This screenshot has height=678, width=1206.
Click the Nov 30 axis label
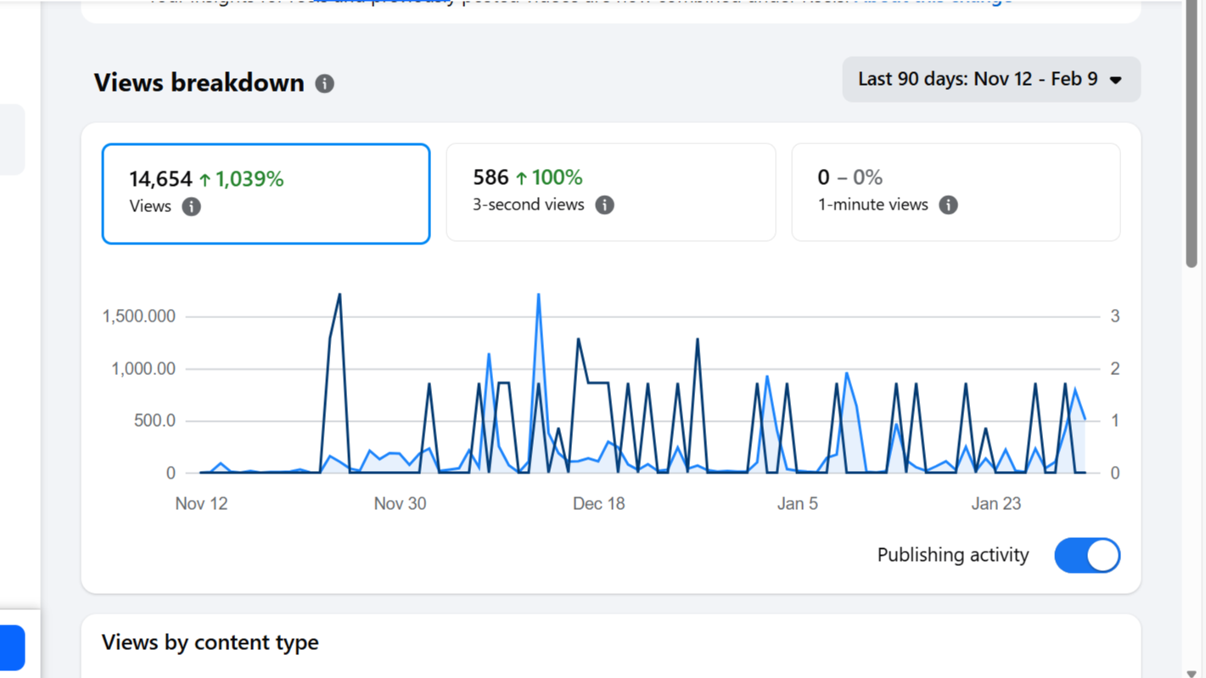400,503
